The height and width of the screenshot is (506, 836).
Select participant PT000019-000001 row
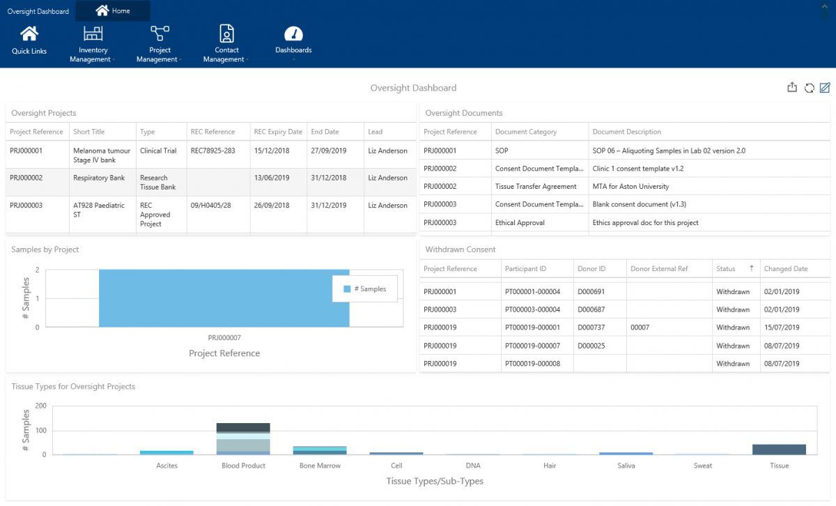[625, 328]
